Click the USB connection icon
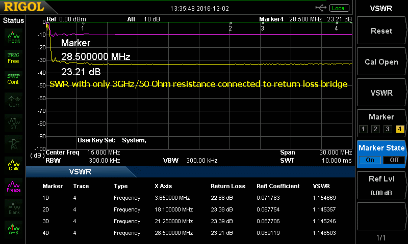 pos(321,8)
